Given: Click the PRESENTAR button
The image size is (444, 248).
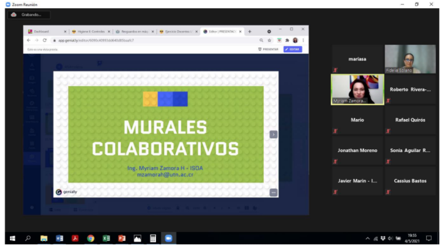Looking at the screenshot, I should pos(269,49).
